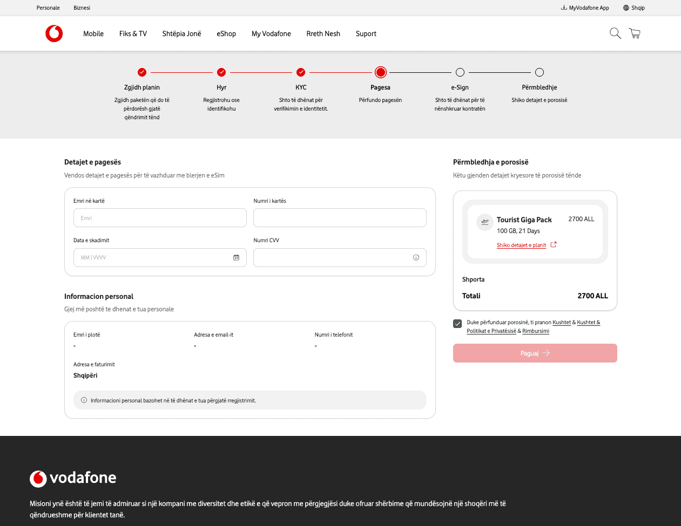Click external link icon beside plan details

554,245
